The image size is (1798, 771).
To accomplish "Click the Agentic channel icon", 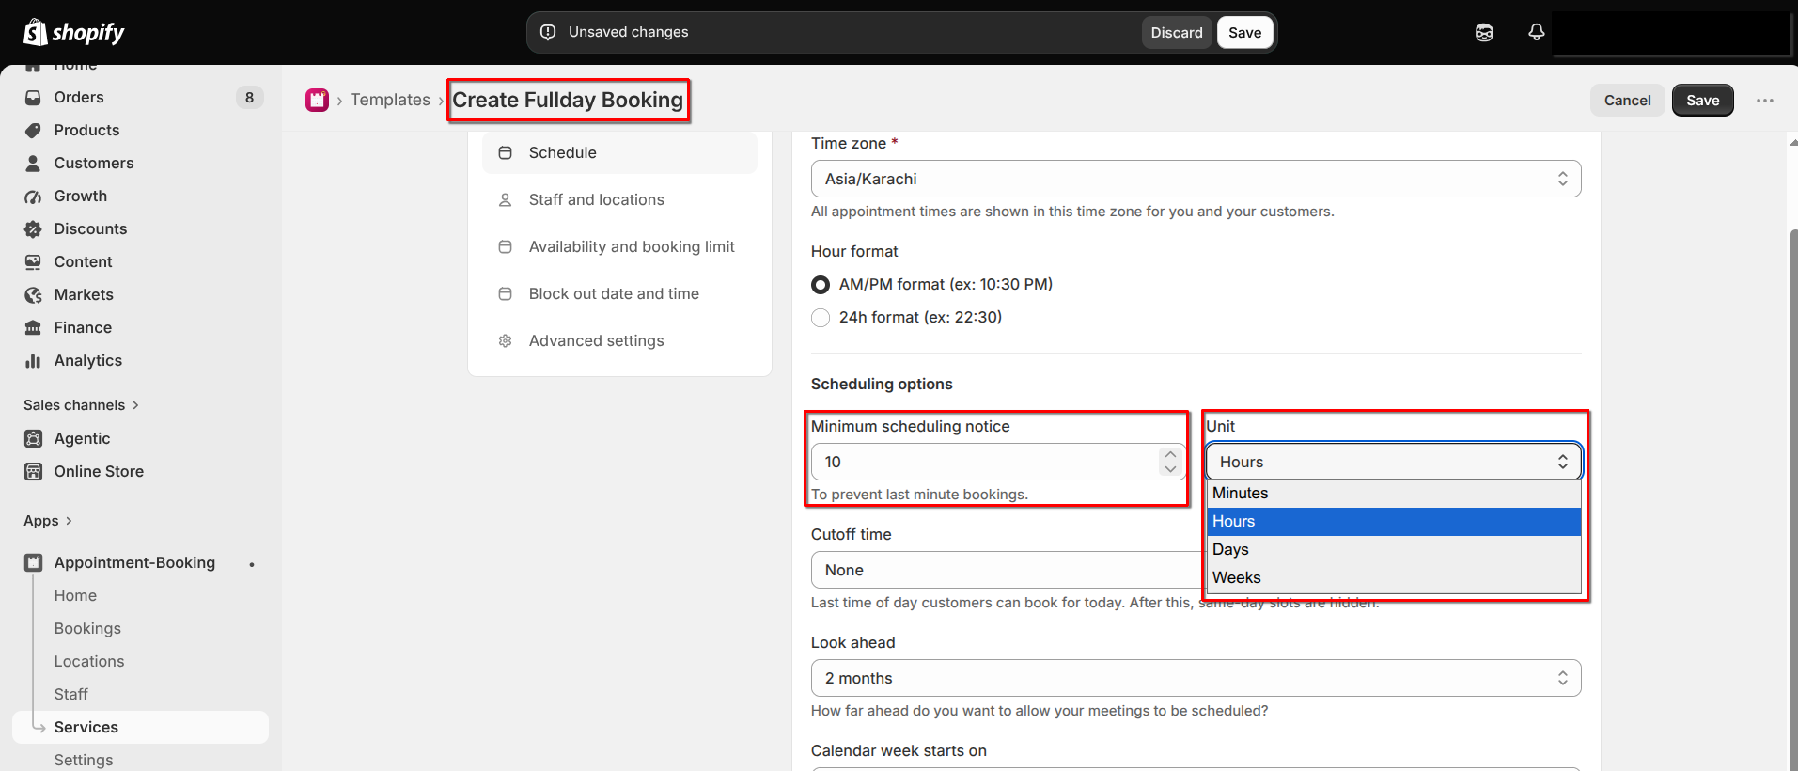I will pos(33,439).
